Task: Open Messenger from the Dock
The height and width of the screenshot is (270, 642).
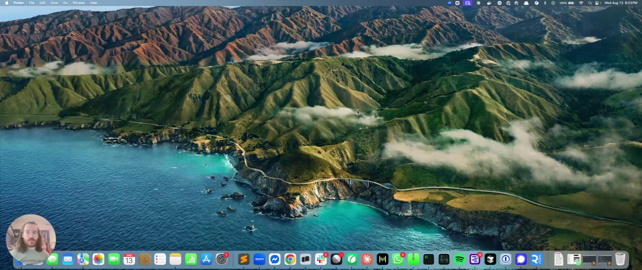Action: [x=275, y=259]
